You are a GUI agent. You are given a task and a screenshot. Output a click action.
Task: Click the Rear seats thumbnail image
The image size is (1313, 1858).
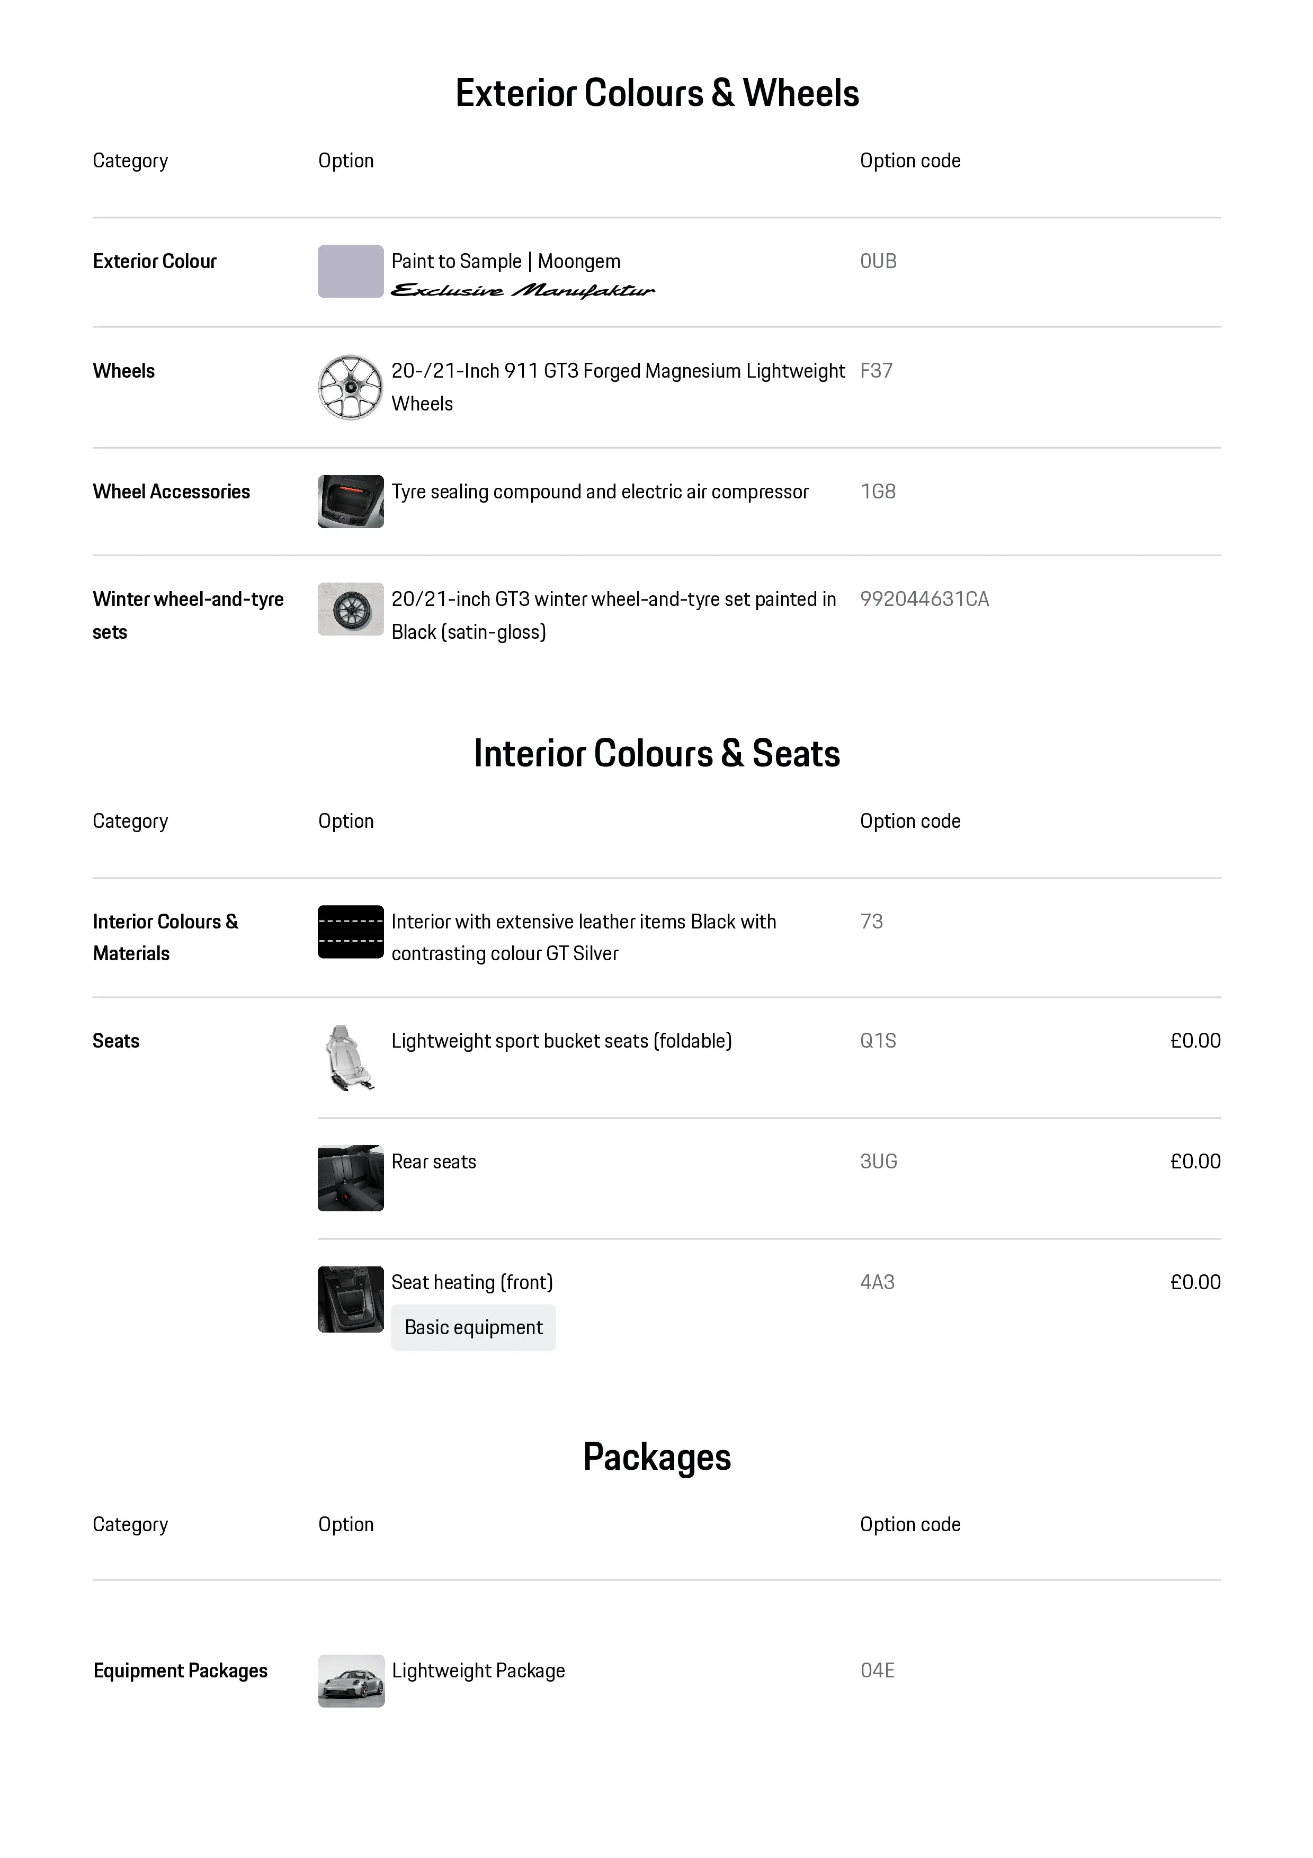350,1178
